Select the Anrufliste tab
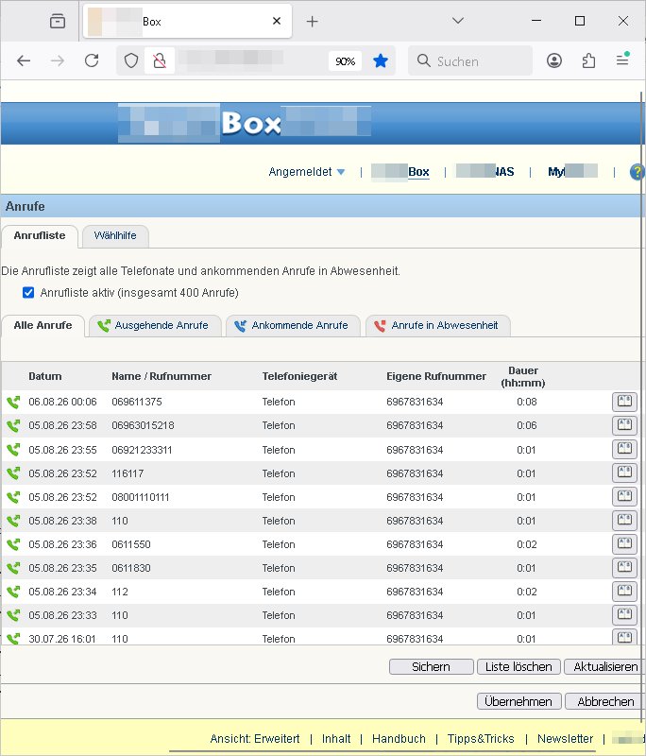Viewport: 646px width, 756px height. (x=40, y=235)
